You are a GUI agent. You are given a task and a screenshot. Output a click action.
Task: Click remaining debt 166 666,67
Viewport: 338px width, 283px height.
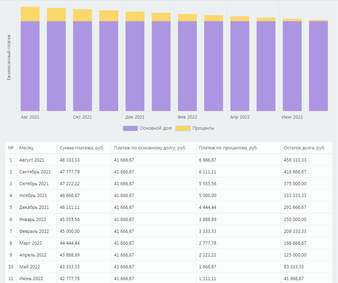coord(295,243)
